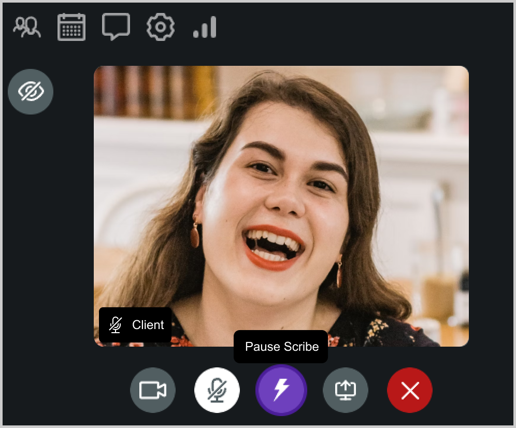The height and width of the screenshot is (428, 516).
Task: Click the muted microphone icon on Client's nameplate
Action: [x=115, y=325]
